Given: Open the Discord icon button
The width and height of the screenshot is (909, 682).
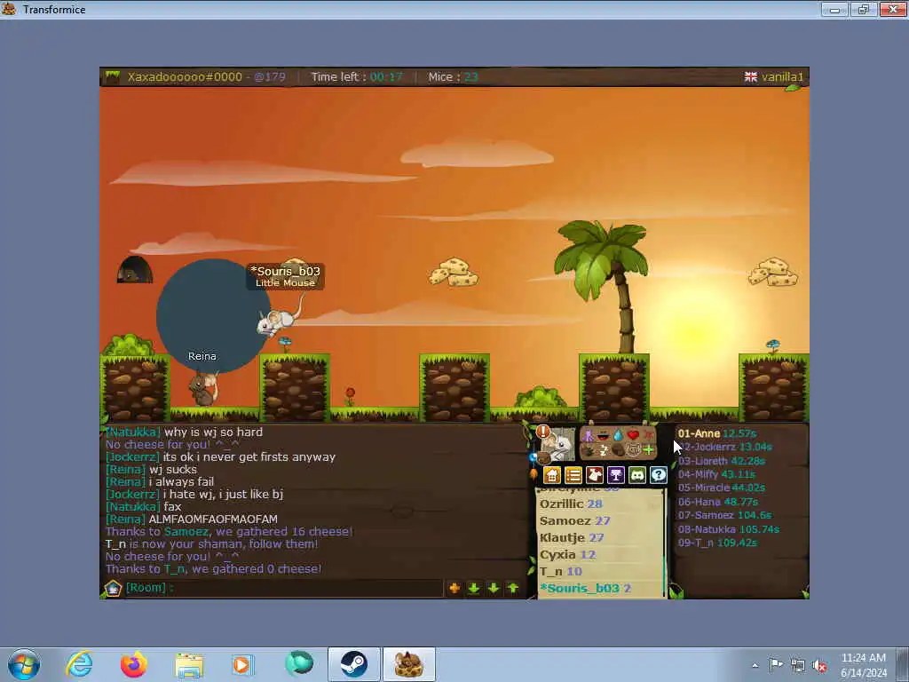Looking at the screenshot, I should pyautogui.click(x=637, y=475).
